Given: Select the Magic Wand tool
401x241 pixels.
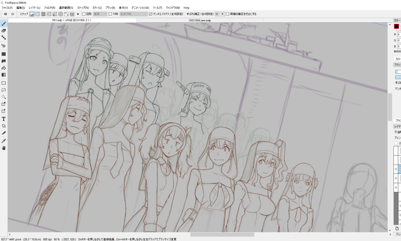Looking at the screenshot, I should (4, 97).
